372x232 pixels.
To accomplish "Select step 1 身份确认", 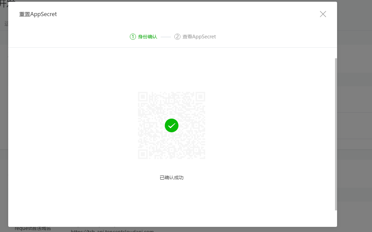I will [143, 37].
